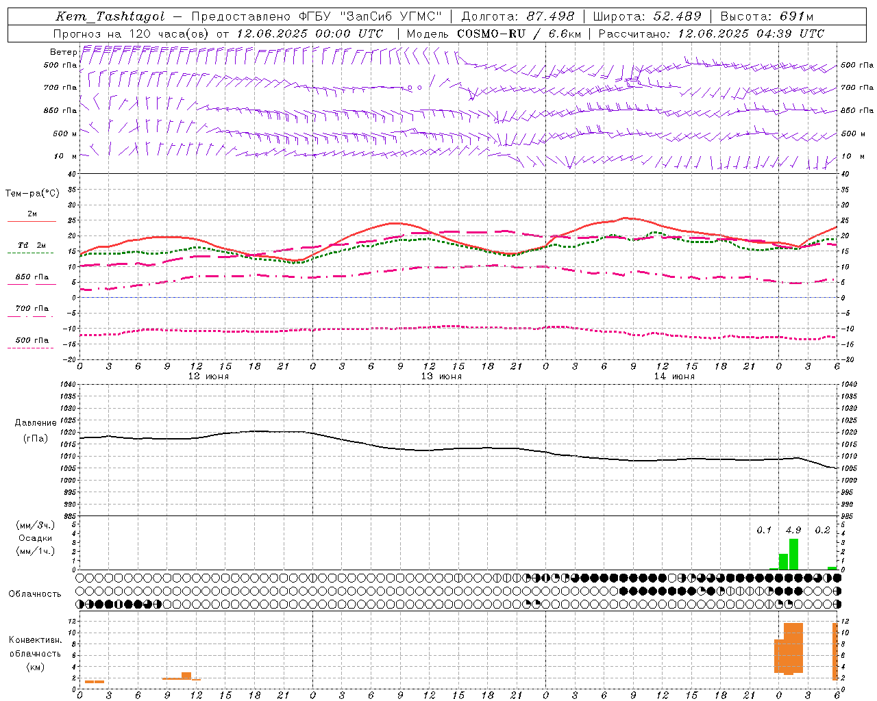877x701 pixels.
Task: Click the 'Давление' pressure axis label
Action: pos(36,422)
